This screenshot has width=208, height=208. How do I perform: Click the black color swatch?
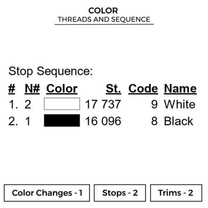pos(62,120)
